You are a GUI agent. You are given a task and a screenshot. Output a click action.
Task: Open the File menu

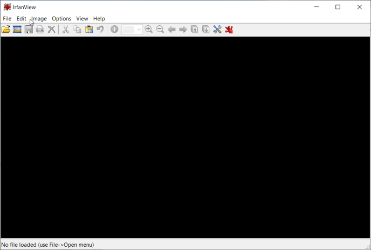[x=7, y=18]
